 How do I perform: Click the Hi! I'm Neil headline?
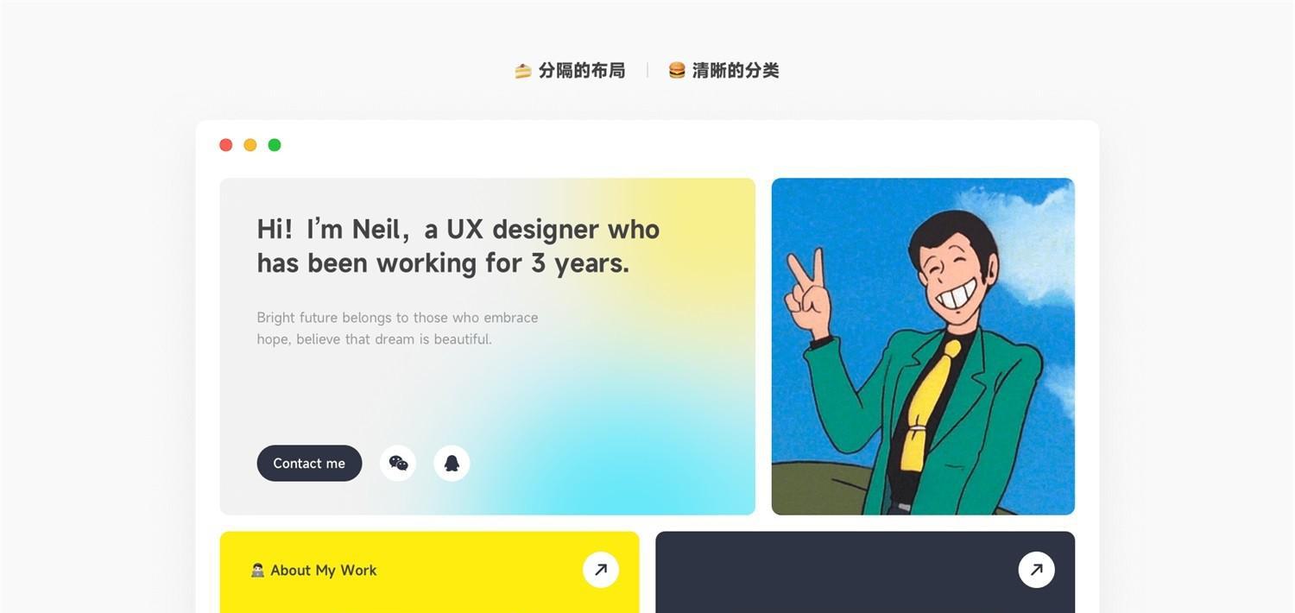(x=458, y=246)
